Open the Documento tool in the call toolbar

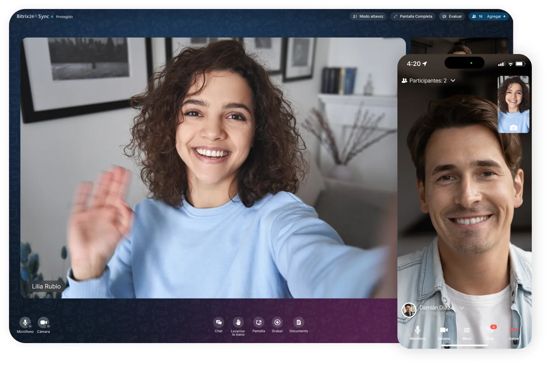point(299,323)
